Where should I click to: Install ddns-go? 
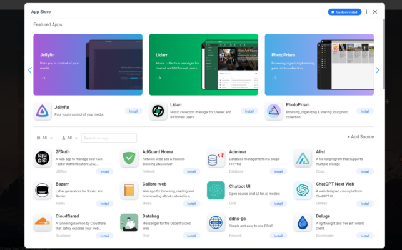(x=278, y=236)
